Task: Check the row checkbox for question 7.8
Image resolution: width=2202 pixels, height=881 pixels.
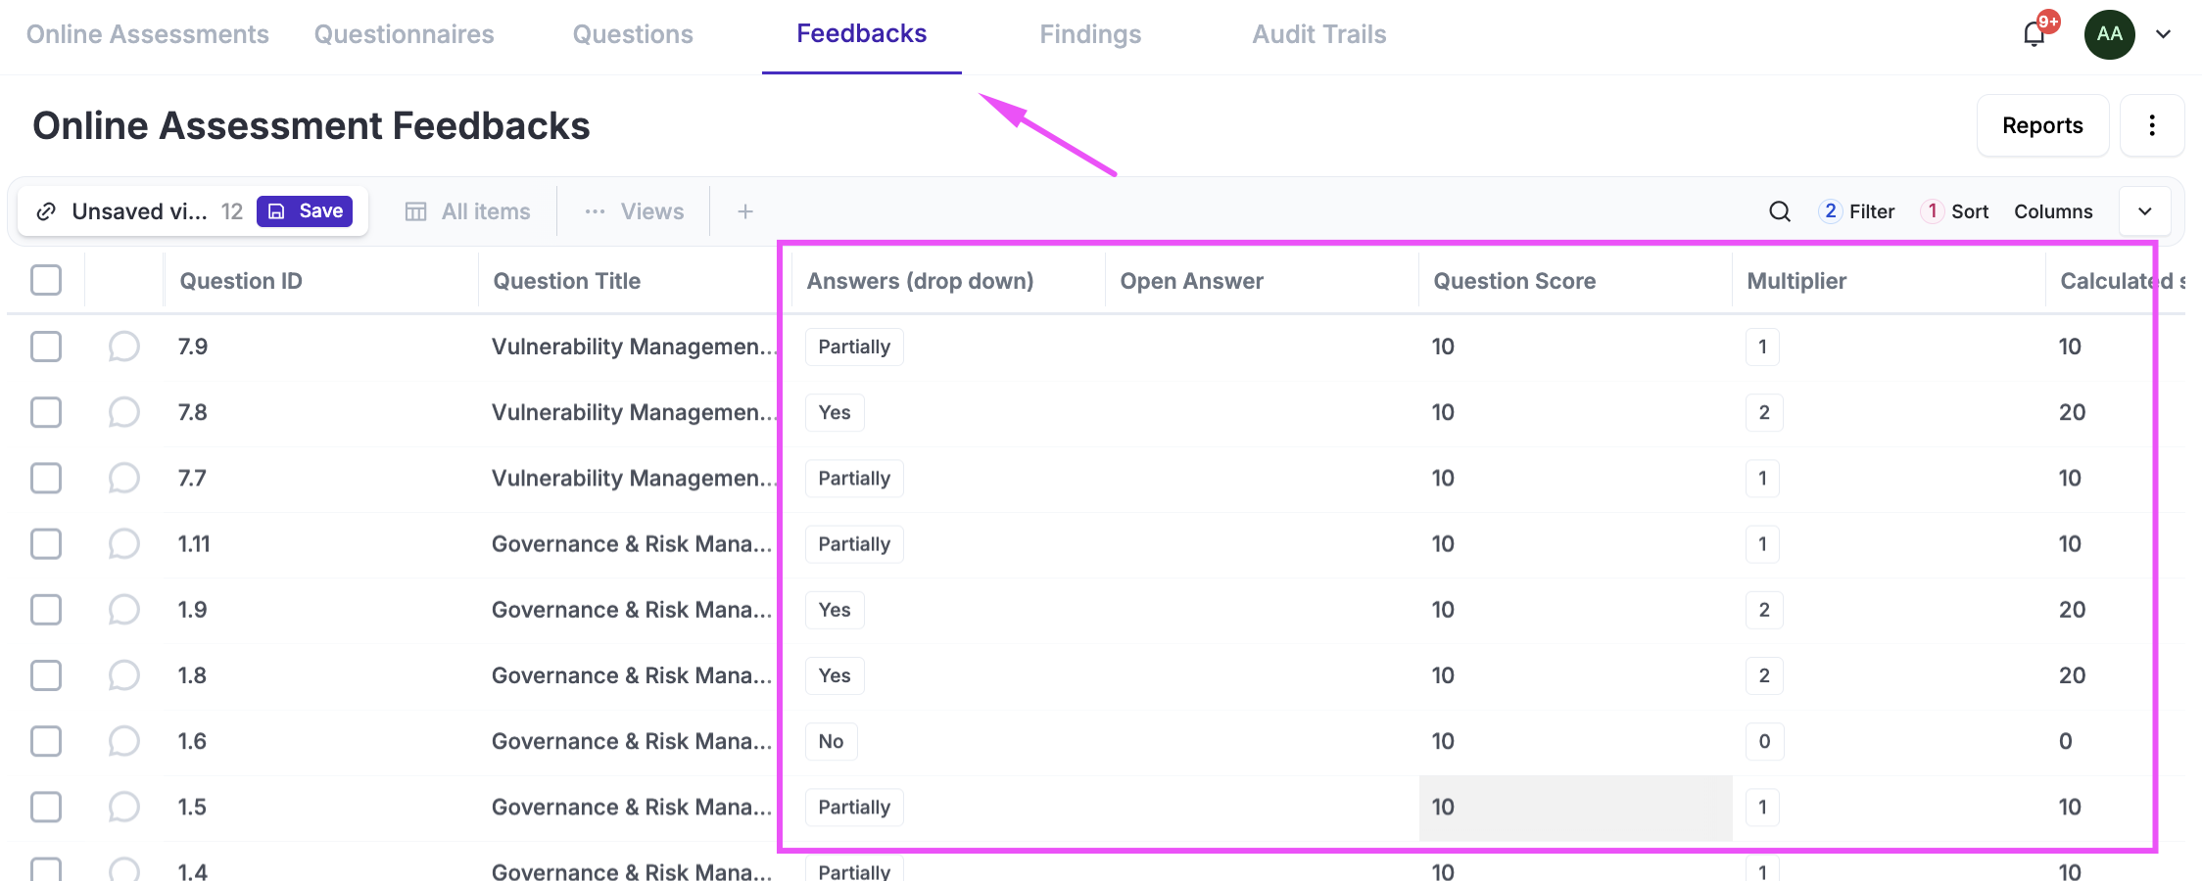Action: click(46, 412)
